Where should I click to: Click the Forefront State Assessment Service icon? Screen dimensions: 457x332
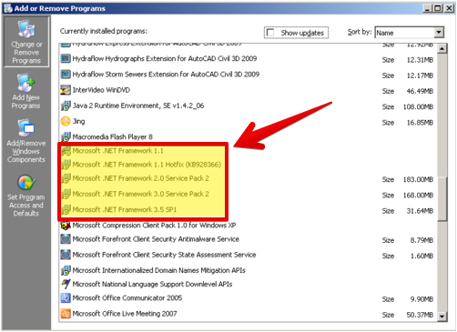pyautogui.click(x=66, y=255)
